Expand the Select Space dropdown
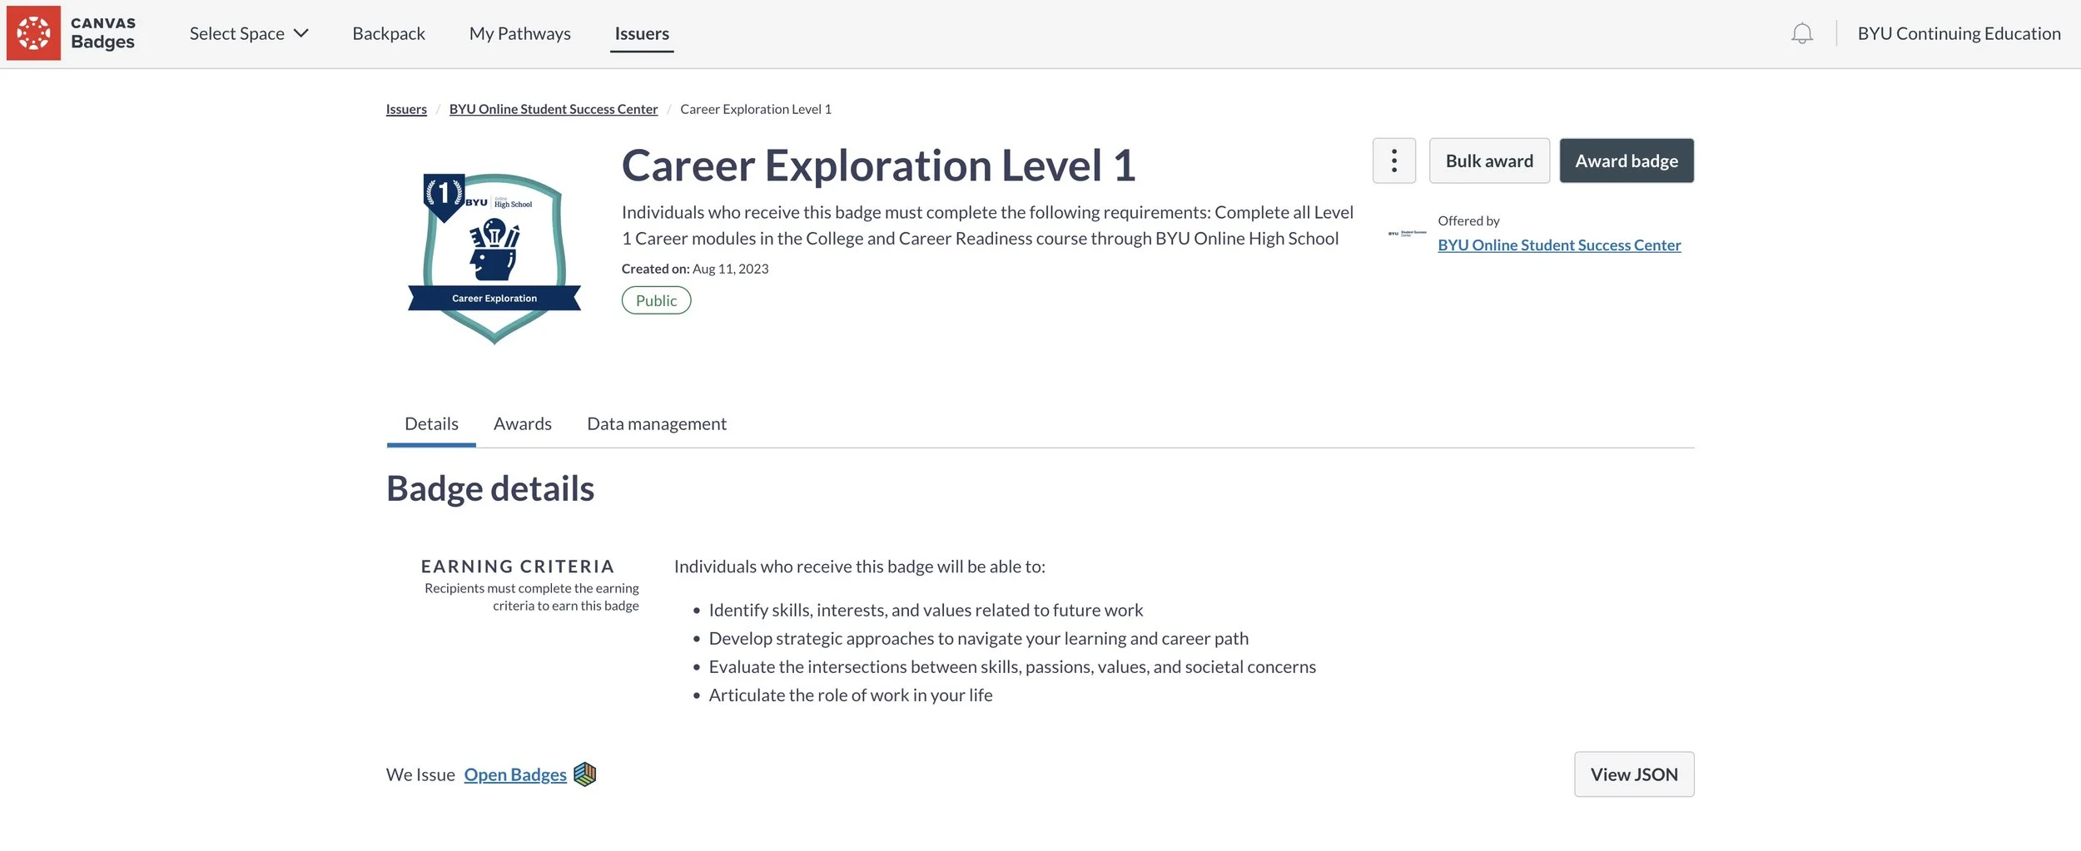This screenshot has width=2081, height=851. 249,33
